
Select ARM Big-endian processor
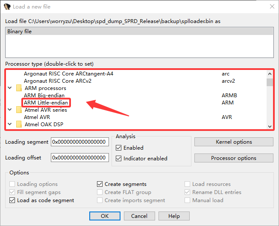pos(44,96)
